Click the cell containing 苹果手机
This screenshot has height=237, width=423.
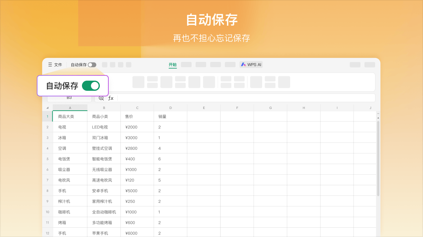click(103, 233)
